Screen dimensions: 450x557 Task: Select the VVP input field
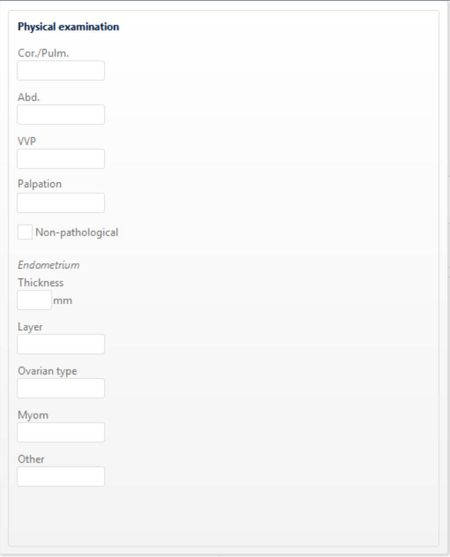pos(61,159)
